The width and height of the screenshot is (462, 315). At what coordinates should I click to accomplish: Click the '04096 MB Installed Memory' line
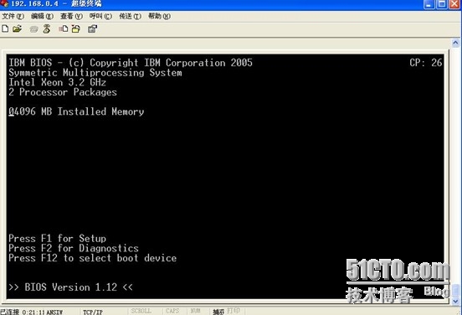pos(76,111)
